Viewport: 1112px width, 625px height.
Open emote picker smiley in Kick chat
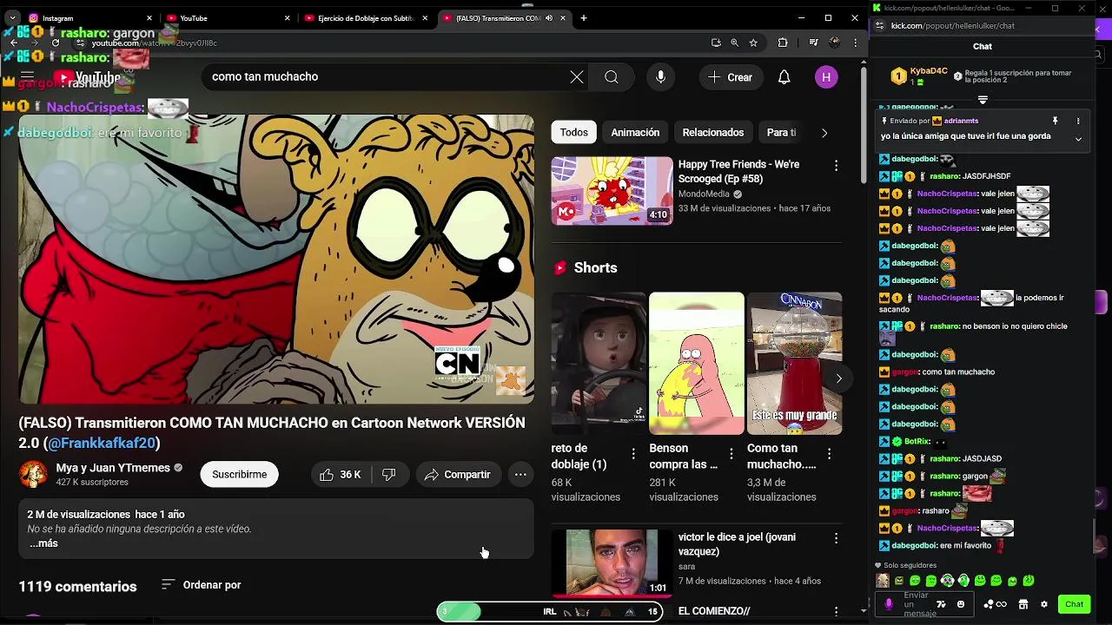point(960,604)
